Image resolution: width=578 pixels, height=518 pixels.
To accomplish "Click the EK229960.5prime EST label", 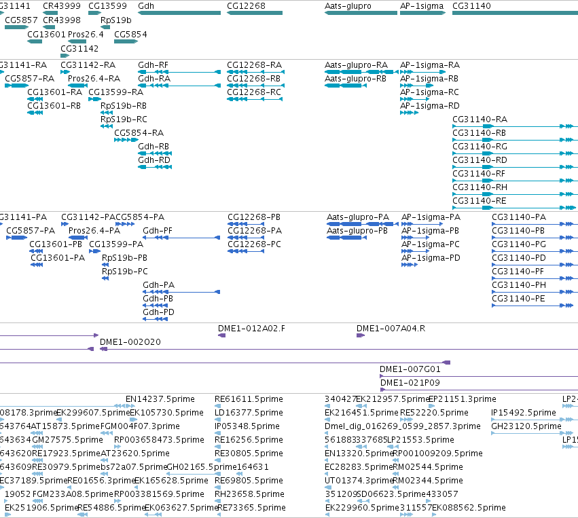I will (x=362, y=508).
